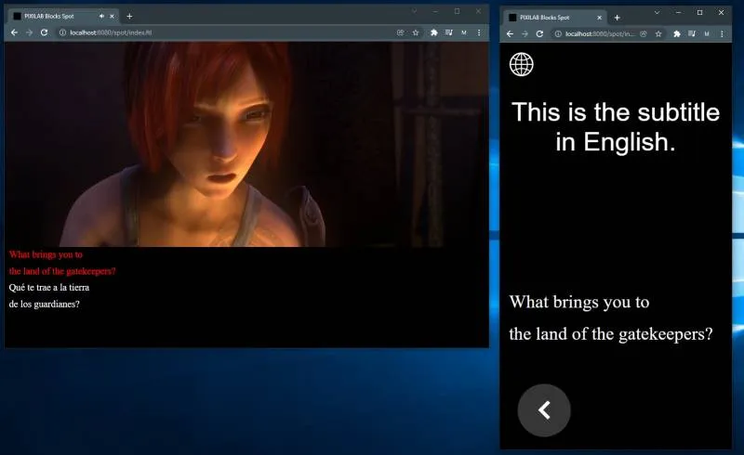Click the white text 'the land of the gatekeepers?' in right window
The height and width of the screenshot is (455, 744).
(611, 334)
